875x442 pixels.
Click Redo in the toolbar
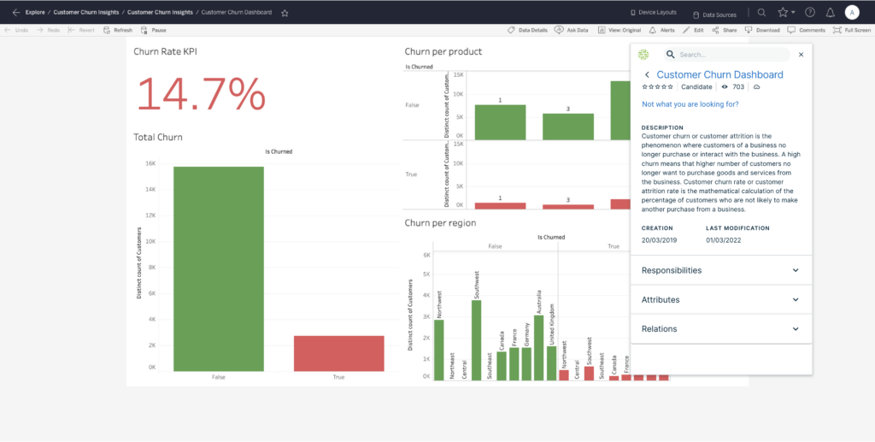pos(48,30)
